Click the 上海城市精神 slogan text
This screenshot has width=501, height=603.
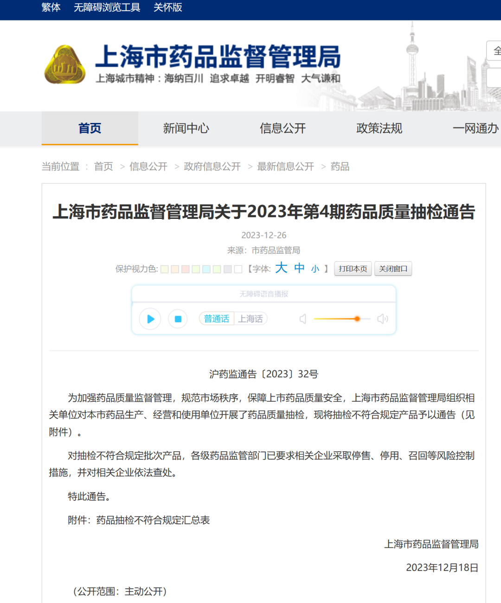218,78
